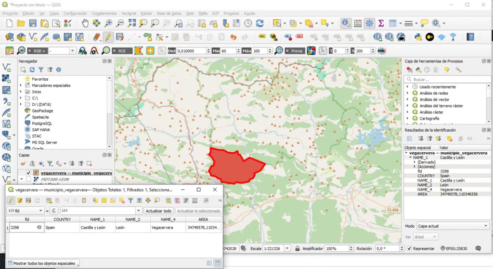Open the Ver Árbol dropdown
This screenshot has height=269, width=493.
pyautogui.click(x=426, y=237)
